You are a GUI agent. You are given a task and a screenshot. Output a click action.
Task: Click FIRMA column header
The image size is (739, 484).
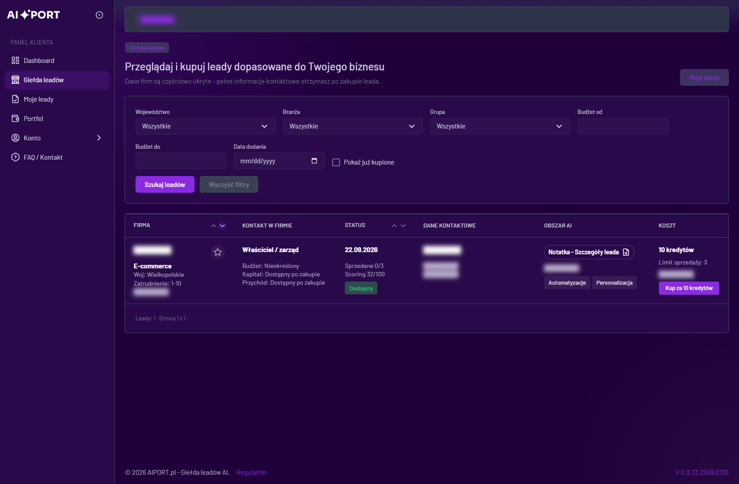[142, 225]
